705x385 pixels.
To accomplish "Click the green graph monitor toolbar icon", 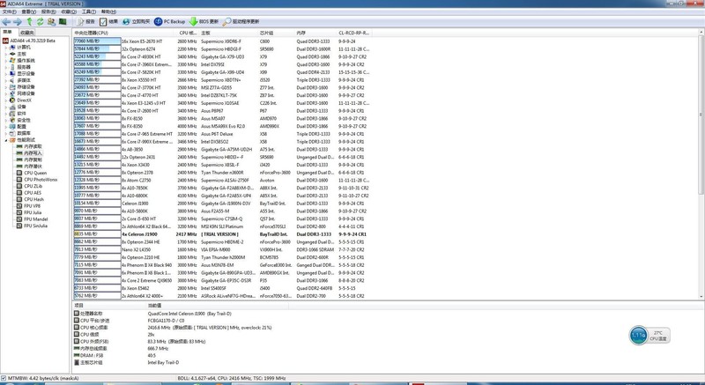I will tap(63, 21).
